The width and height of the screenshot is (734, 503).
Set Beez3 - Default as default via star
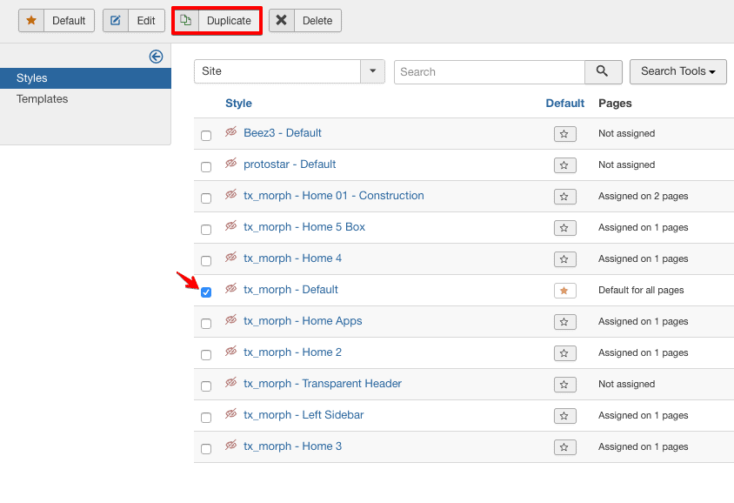pyautogui.click(x=564, y=134)
